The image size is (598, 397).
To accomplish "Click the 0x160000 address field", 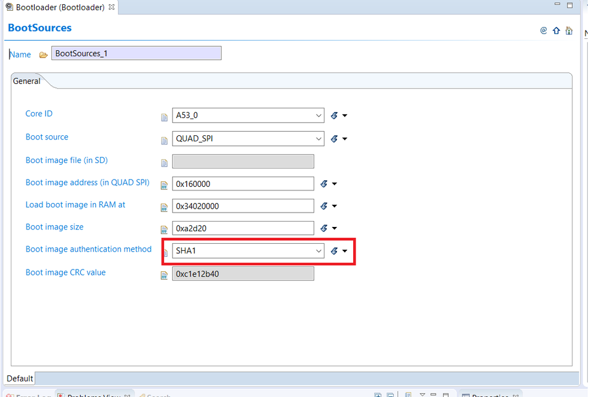I will tap(243, 184).
